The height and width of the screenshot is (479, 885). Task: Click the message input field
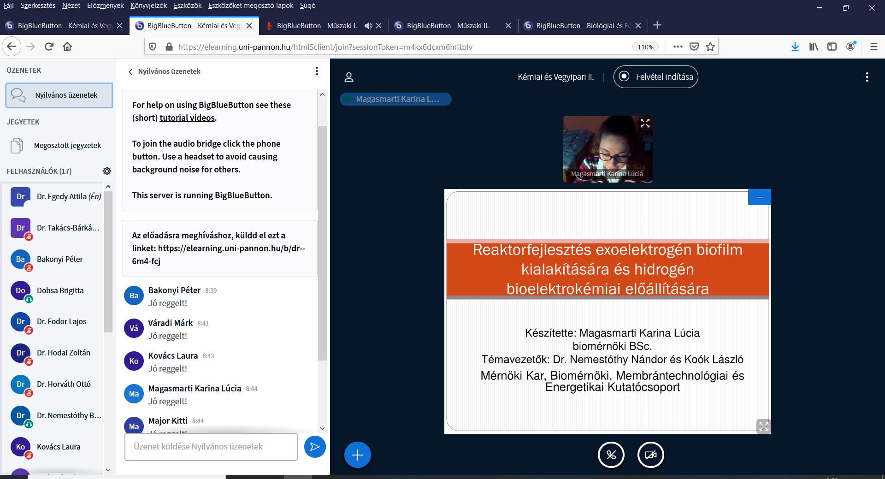tap(211, 447)
